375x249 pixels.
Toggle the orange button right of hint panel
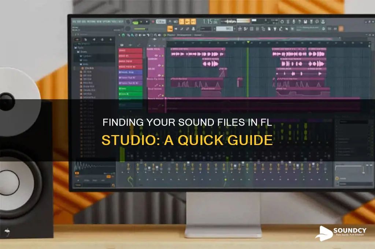point(341,29)
